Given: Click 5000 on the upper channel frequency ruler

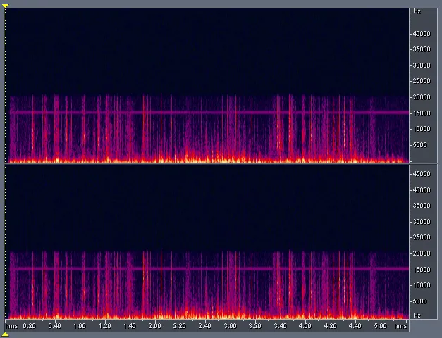Looking at the screenshot, I should coord(420,145).
